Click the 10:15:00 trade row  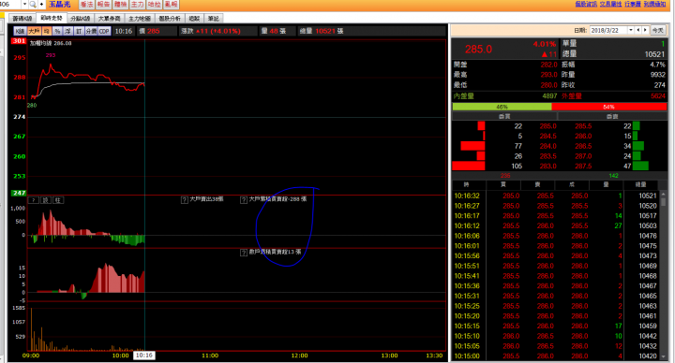pyautogui.click(x=555, y=356)
